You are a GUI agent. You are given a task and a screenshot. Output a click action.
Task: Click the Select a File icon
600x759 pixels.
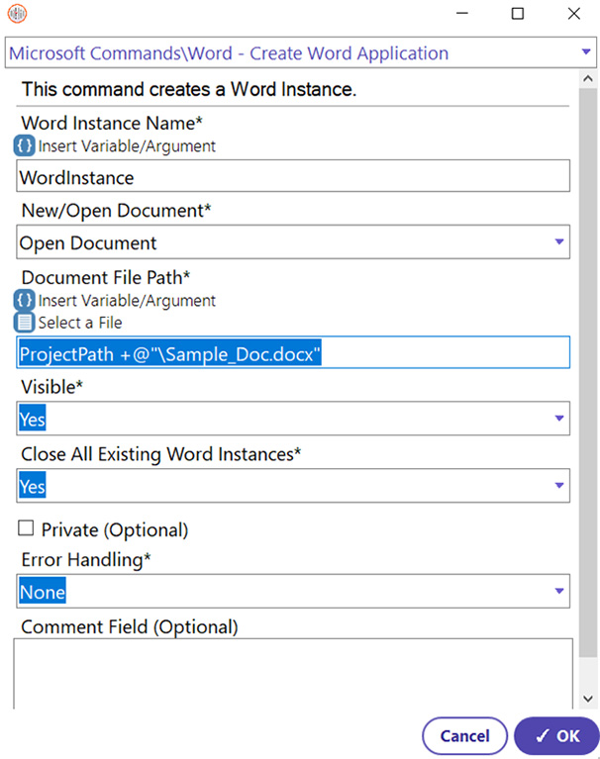[x=24, y=323]
